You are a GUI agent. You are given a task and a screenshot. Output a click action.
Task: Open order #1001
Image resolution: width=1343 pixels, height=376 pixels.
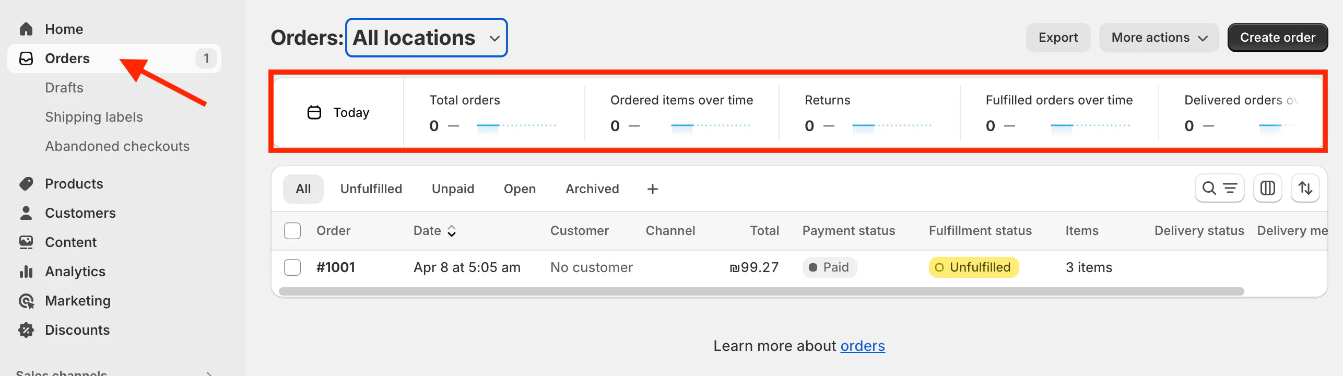coord(336,267)
